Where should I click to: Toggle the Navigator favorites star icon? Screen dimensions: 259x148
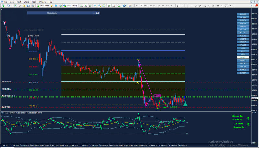24,6
